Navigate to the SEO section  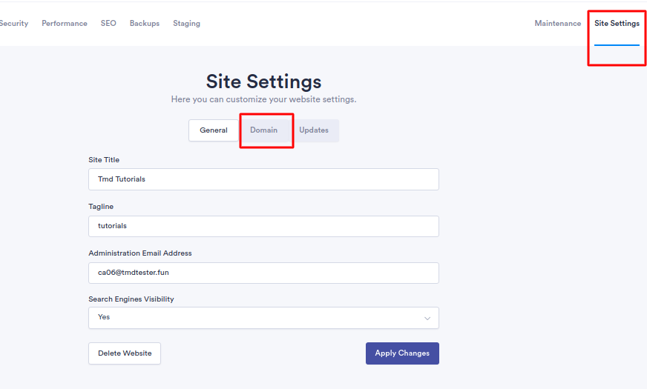pyautogui.click(x=108, y=24)
